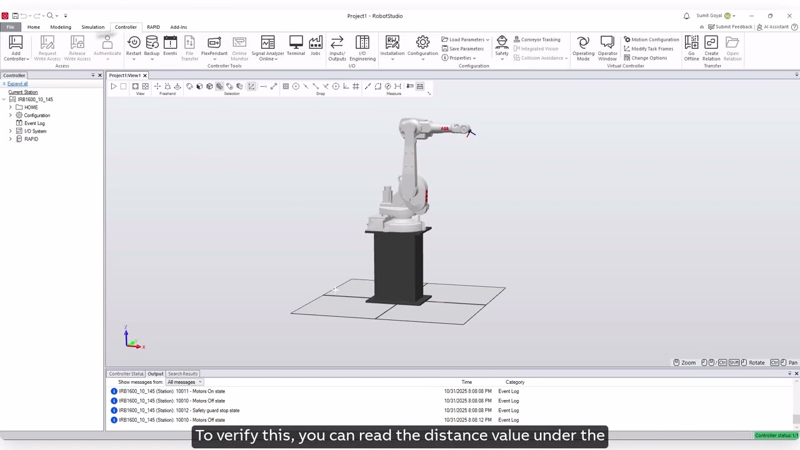Click Submit Feedback
This screenshot has height=450, width=800.
point(730,27)
